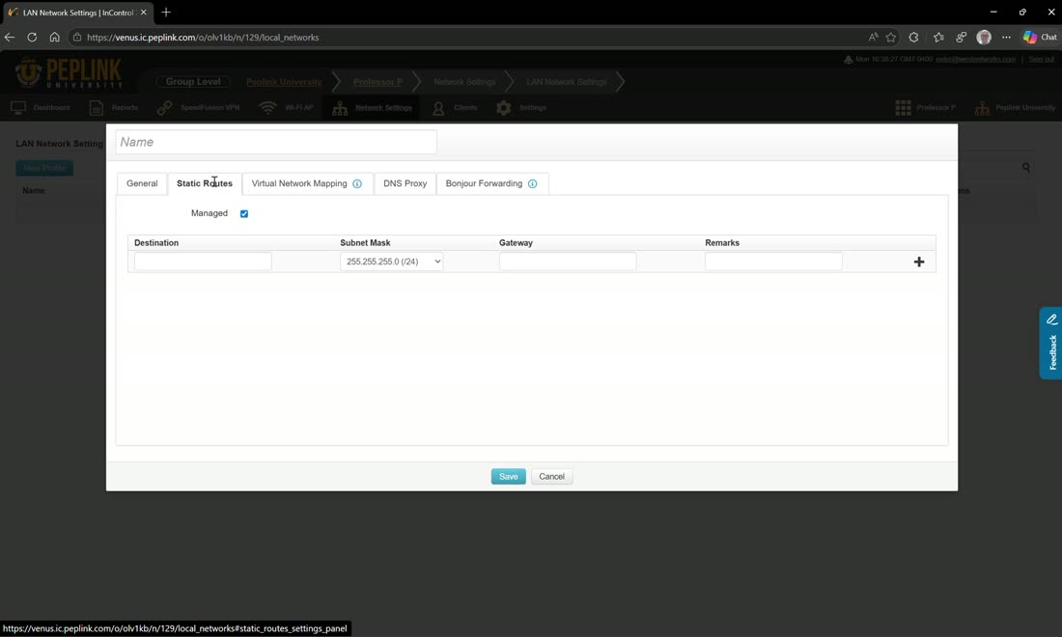The width and height of the screenshot is (1062, 637).
Task: Open Wi-Fi AP navigation item
Action: tap(287, 108)
